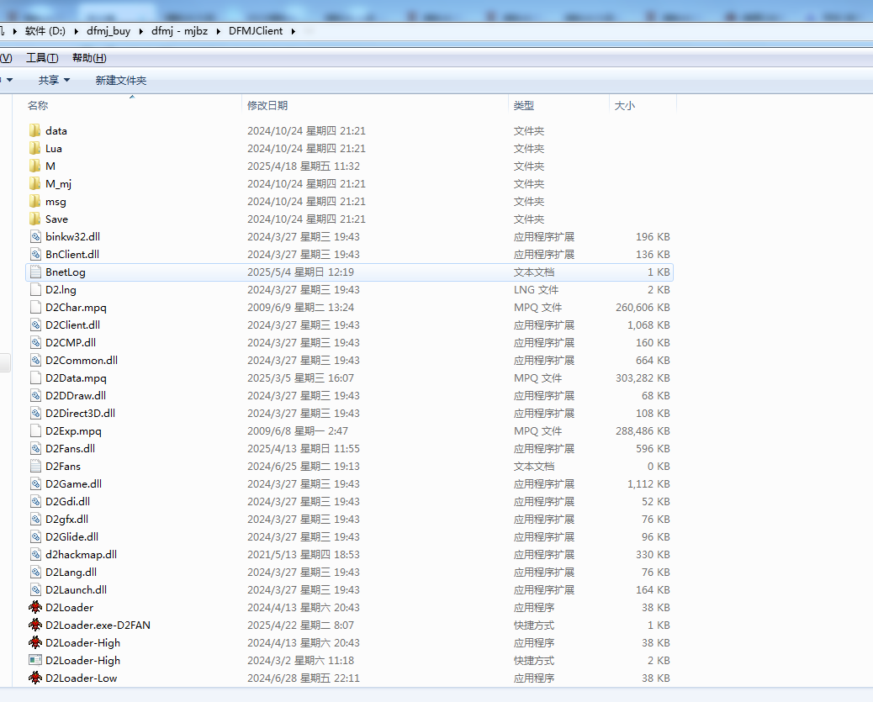The width and height of the screenshot is (873, 702).
Task: Click the date 2024/6/28 星期五 22:11
Action: click(x=304, y=678)
